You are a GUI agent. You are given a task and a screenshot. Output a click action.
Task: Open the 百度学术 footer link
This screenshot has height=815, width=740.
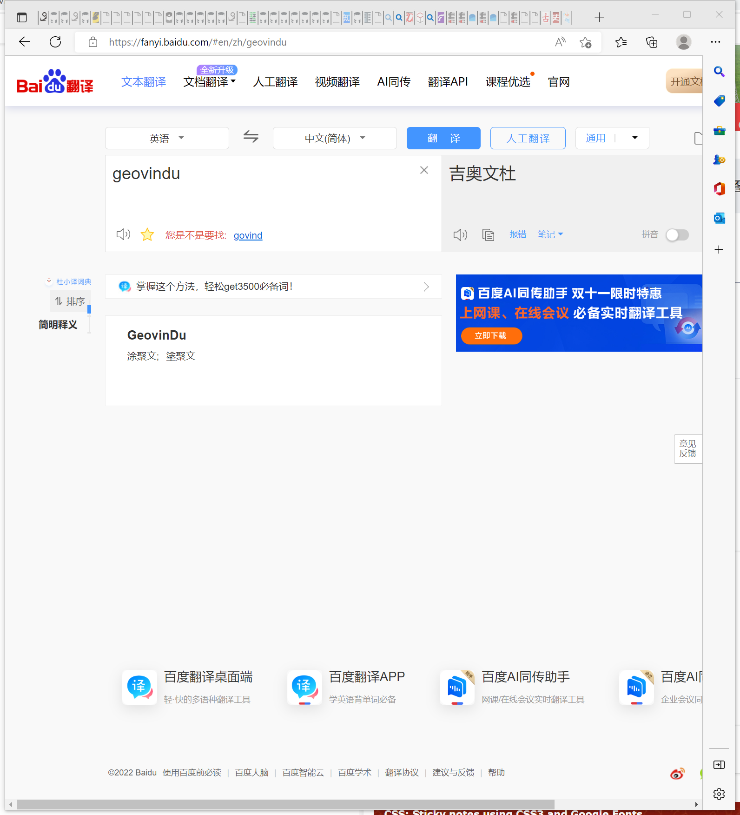tap(355, 773)
